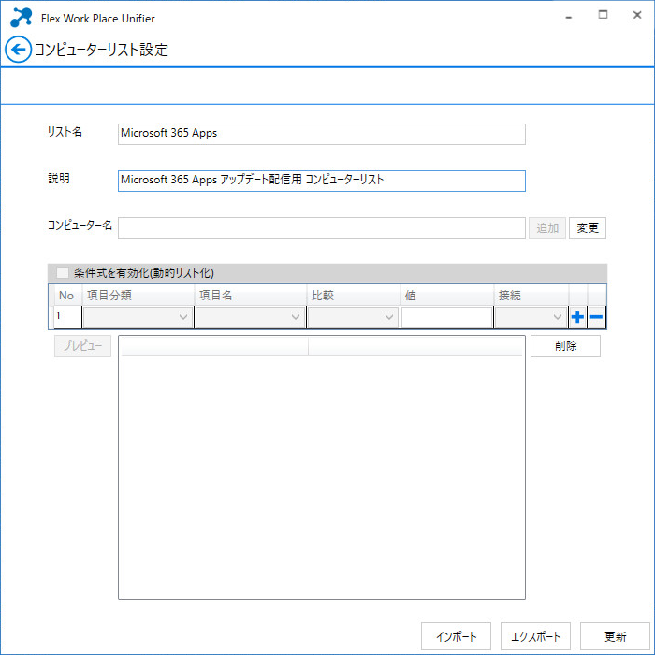The image size is (655, 655).
Task: Click the second header of the computer list
Action: [x=415, y=346]
